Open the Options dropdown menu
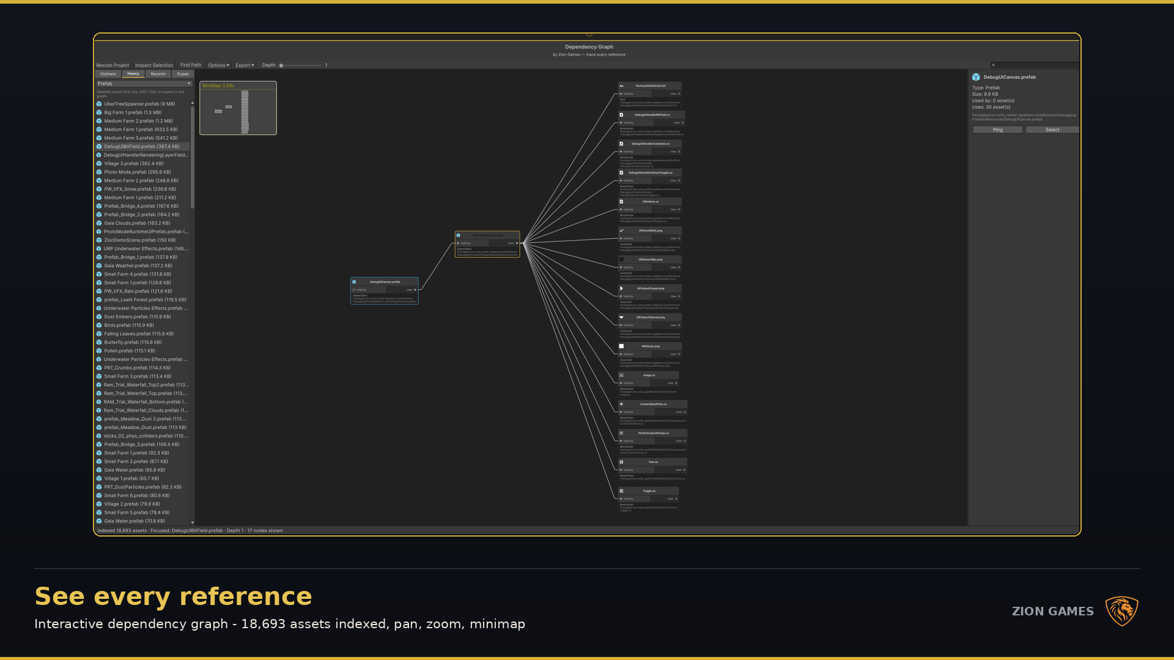Image resolution: width=1174 pixels, height=660 pixels. coord(218,65)
